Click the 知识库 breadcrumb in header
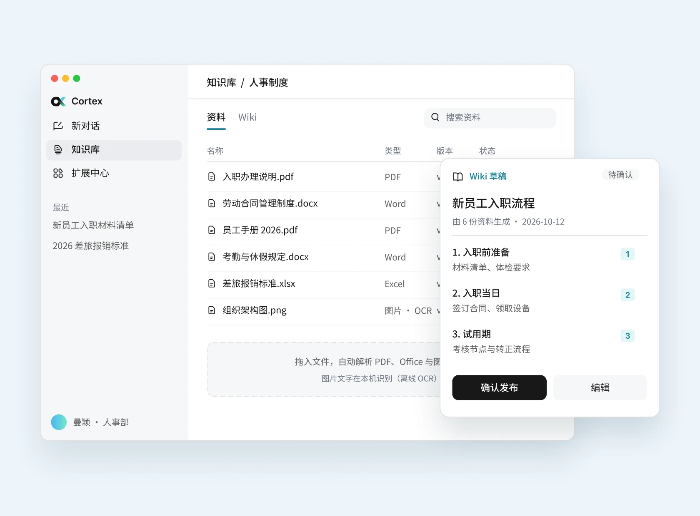700x516 pixels. coord(221,82)
